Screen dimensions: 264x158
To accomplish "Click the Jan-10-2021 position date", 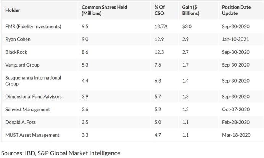I will point(235,39).
